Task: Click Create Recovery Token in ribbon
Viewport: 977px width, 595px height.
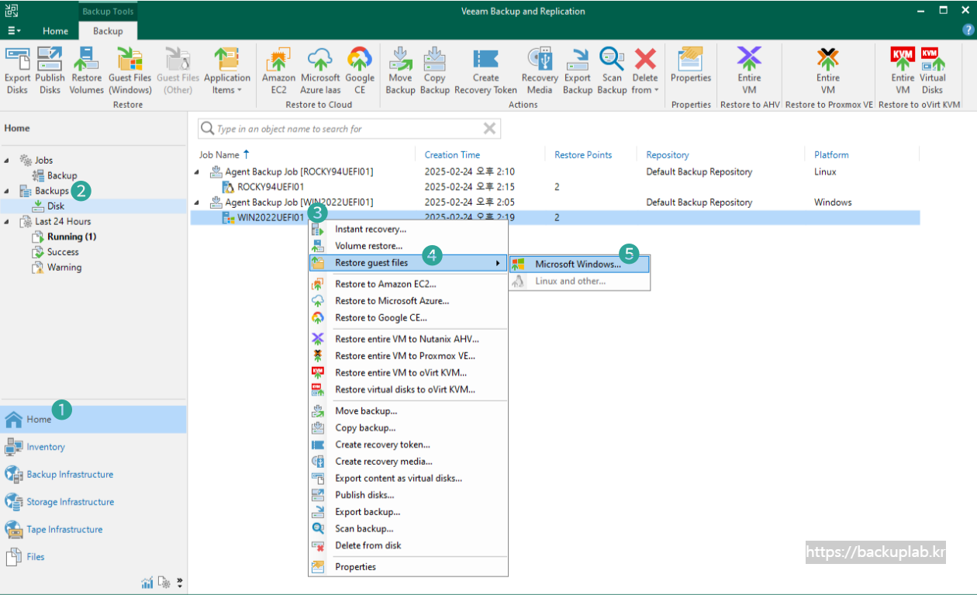Action: tap(486, 71)
